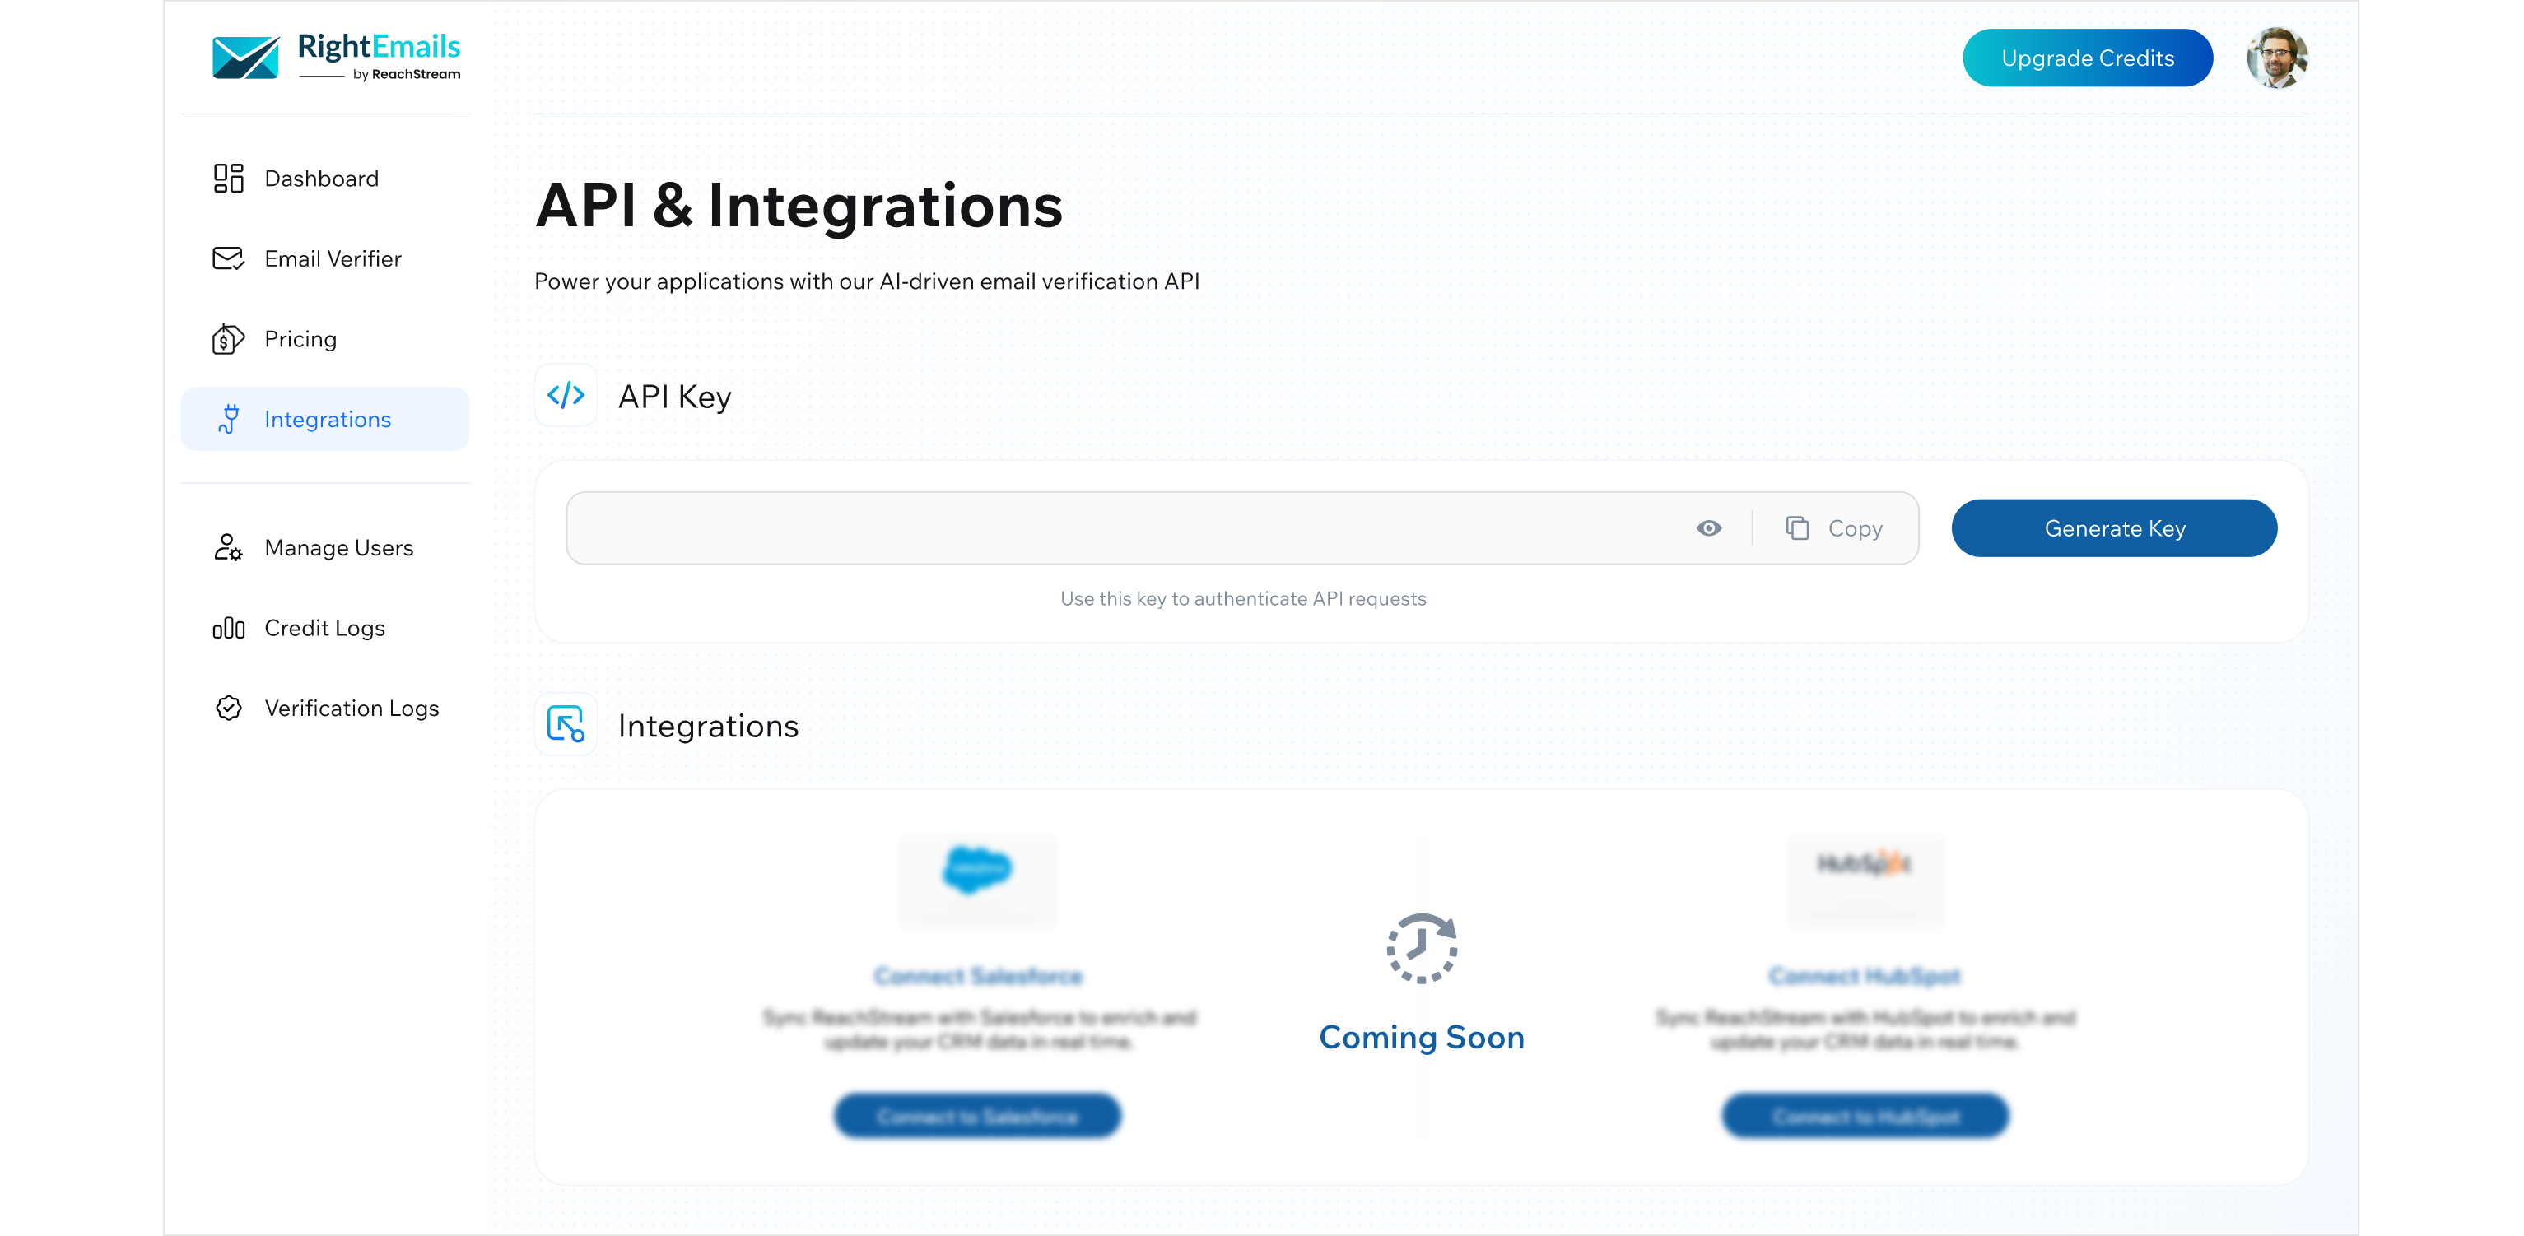Click the Pricing tag icon
The width and height of the screenshot is (2524, 1236).
pos(228,339)
